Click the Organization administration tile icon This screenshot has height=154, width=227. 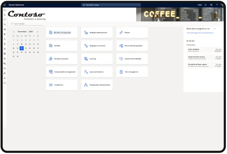pos(86,85)
